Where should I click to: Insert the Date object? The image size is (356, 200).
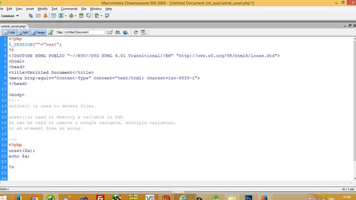(x=81, y=16)
